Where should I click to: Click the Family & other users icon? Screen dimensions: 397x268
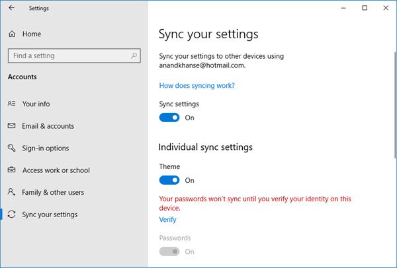click(12, 192)
